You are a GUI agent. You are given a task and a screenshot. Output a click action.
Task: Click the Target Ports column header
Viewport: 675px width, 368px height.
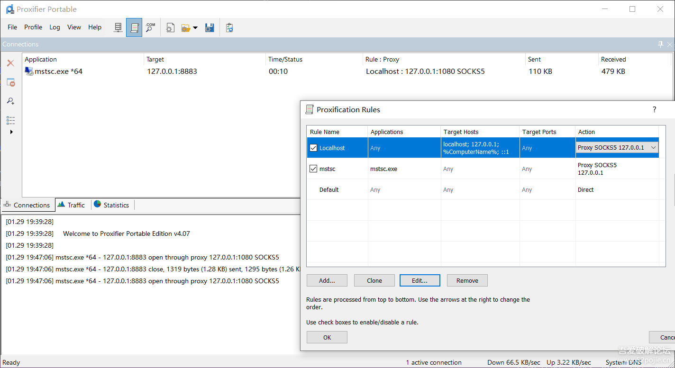pyautogui.click(x=547, y=132)
